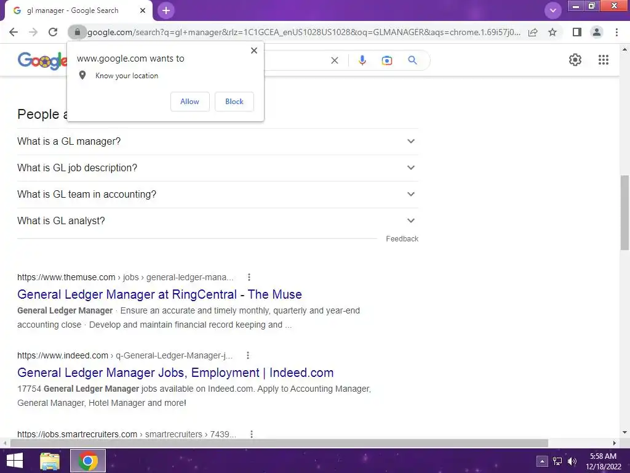Open the Chrome three-dot menu
Viewport: 630px width, 473px height.
point(616,32)
